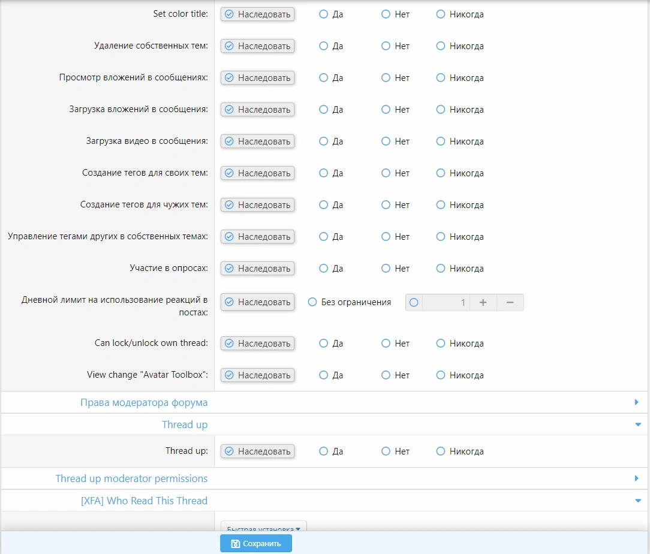Viewport: 650px width, 554px height.
Task: Click the Thread up moderator permissions heading
Action: coord(131,478)
